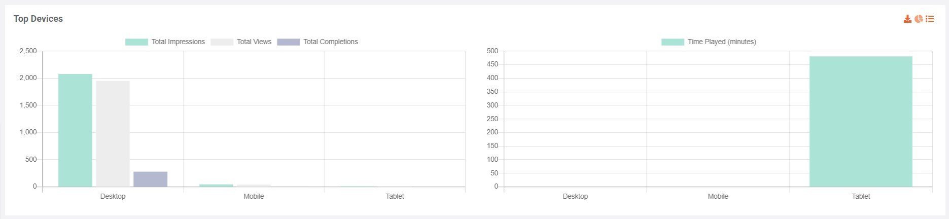Click the Tablet Time Played bar
949x219 pixels.
click(x=861, y=122)
